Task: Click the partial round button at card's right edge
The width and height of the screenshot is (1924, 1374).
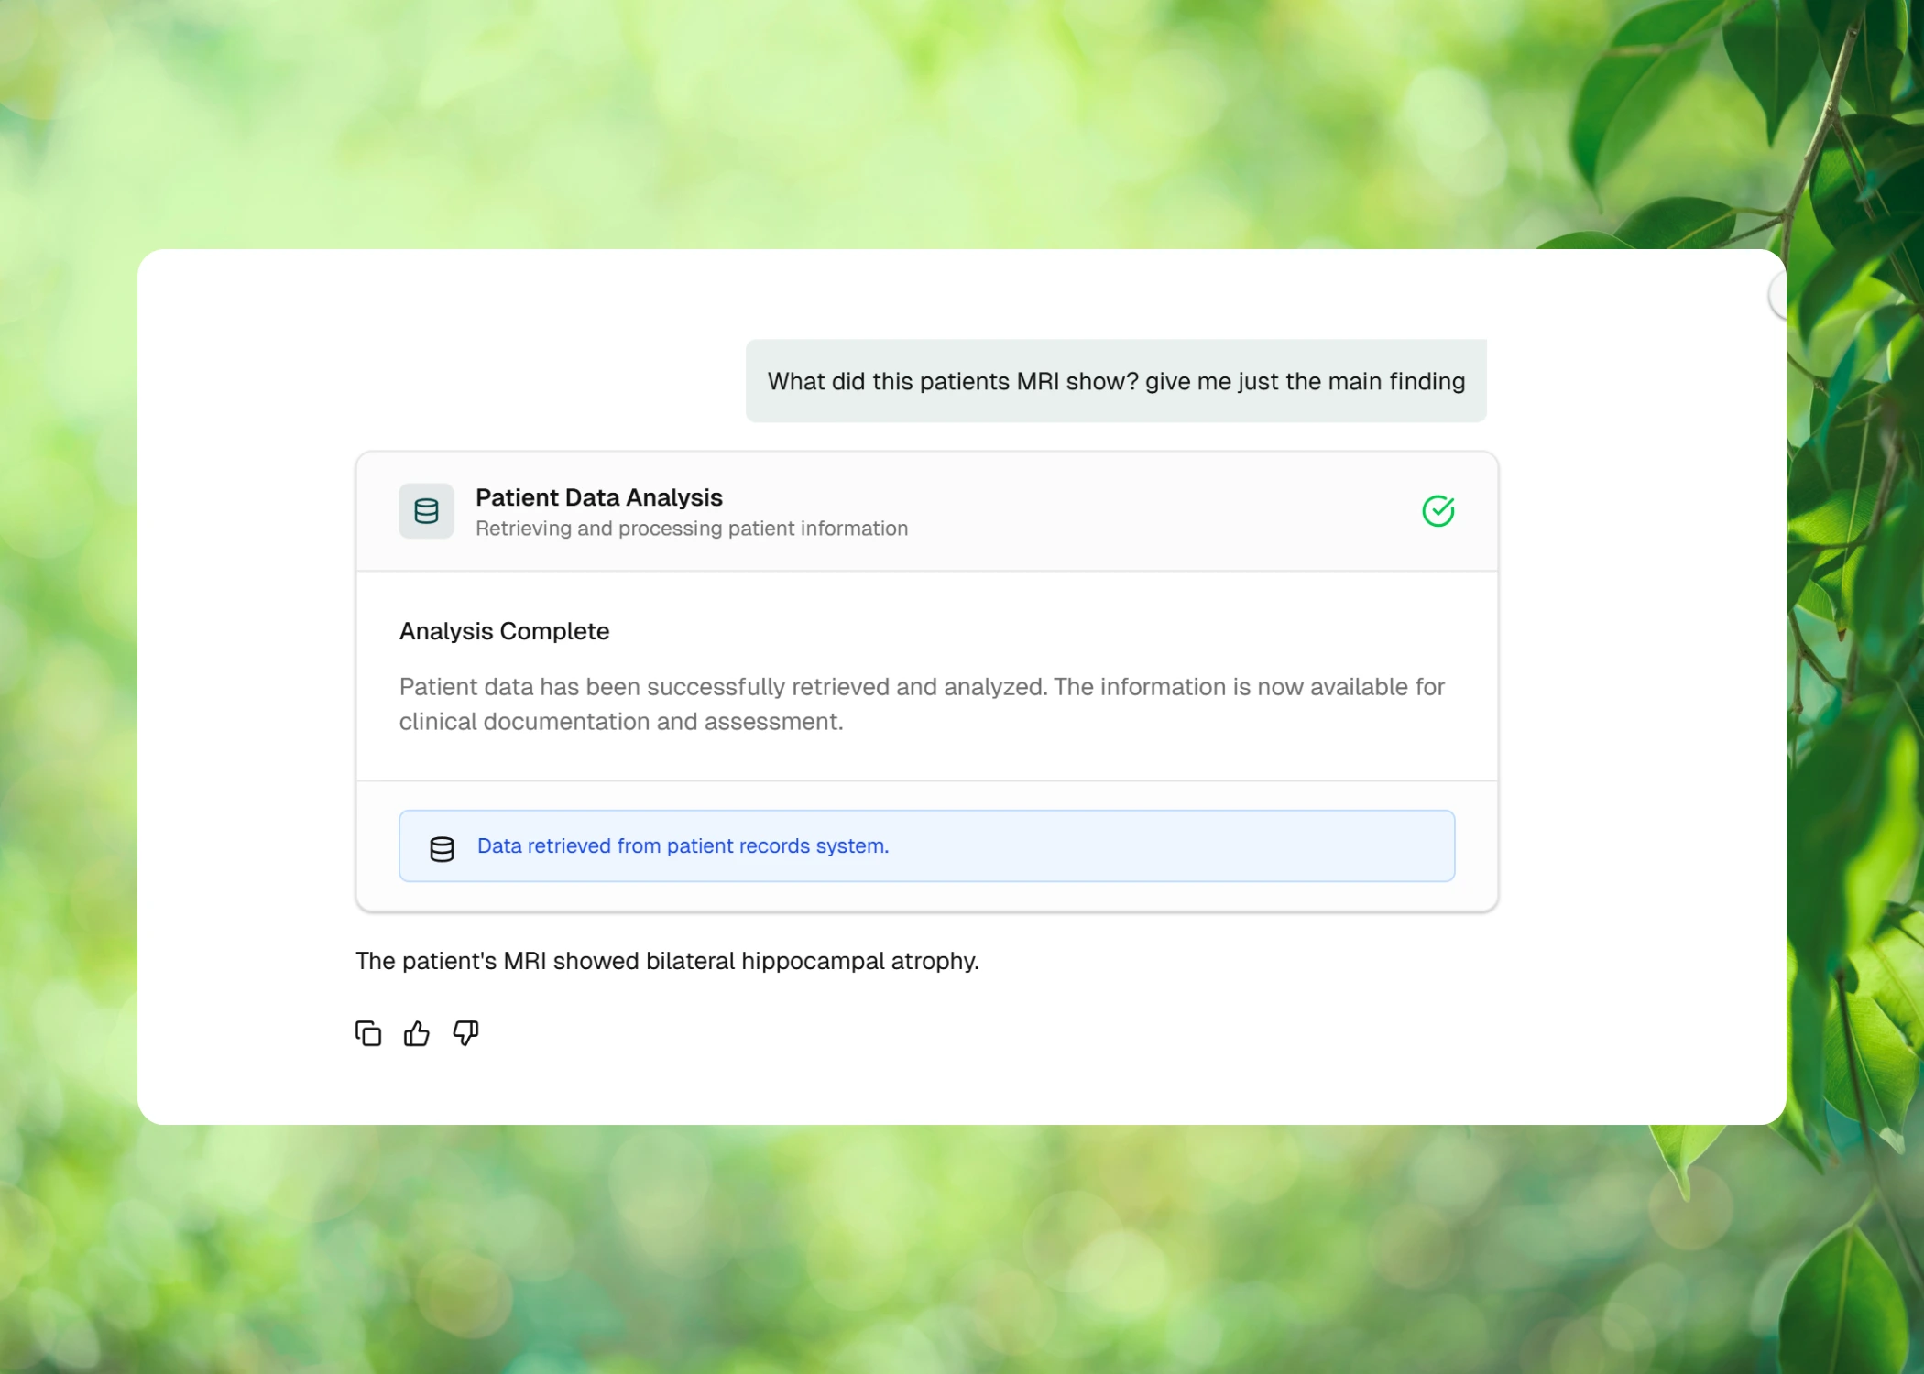Action: pos(1777,296)
